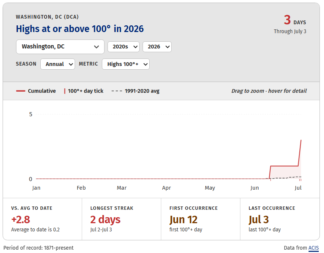Click the 'Mar' x-axis label

(x=122, y=188)
